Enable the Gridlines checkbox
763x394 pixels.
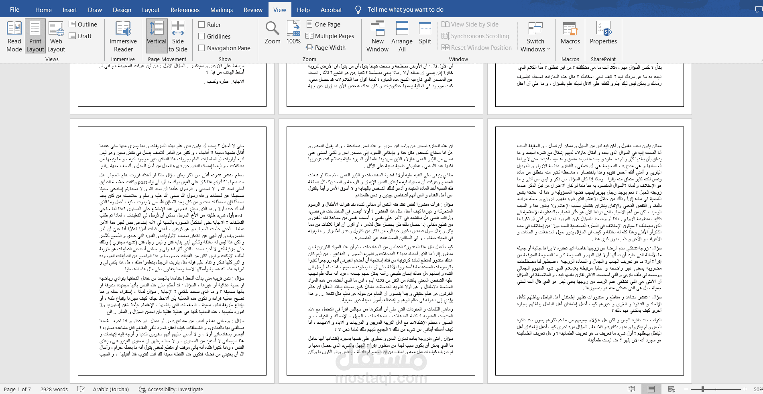201,36
